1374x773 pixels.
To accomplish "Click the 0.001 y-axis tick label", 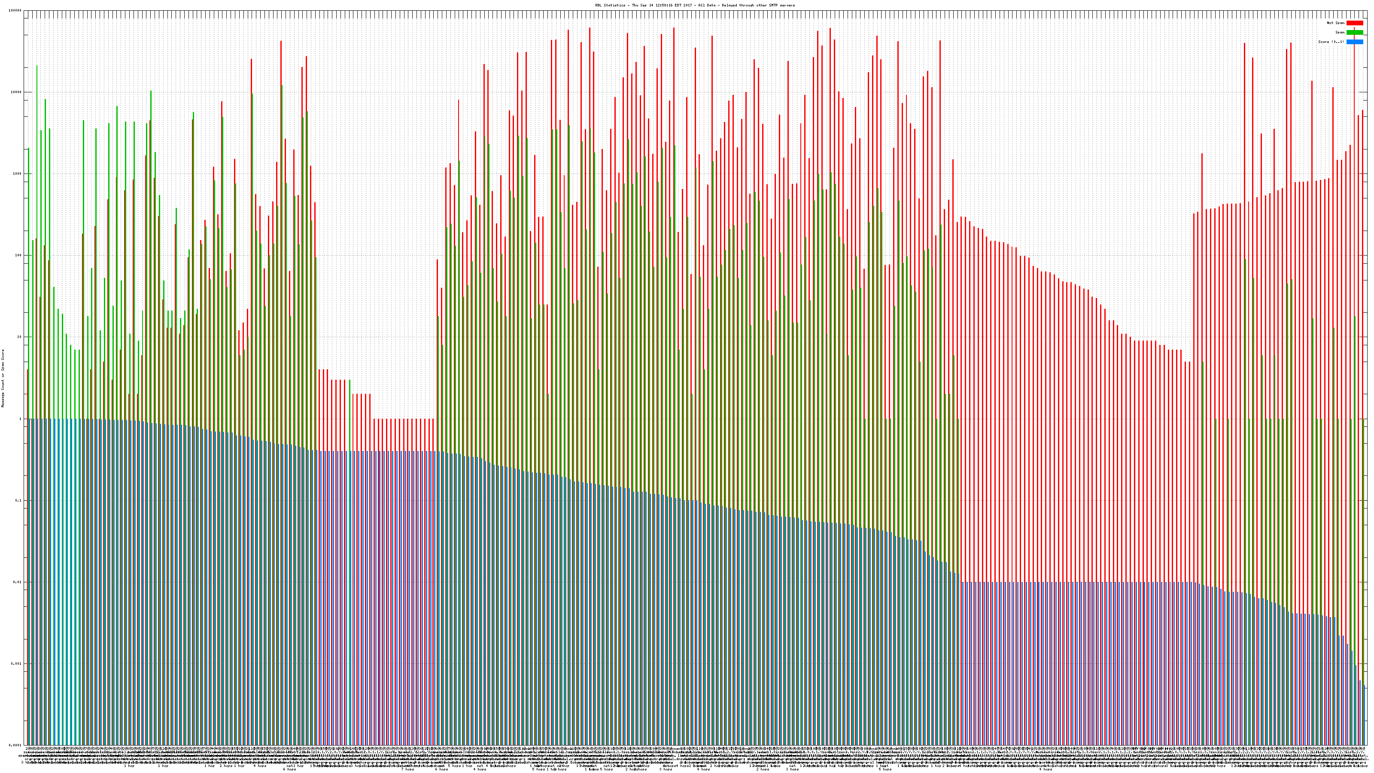I will pos(17,663).
